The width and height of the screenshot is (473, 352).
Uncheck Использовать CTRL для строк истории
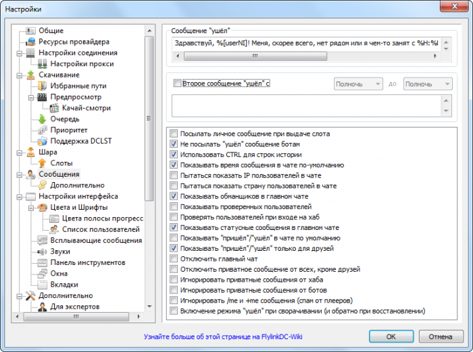point(175,154)
